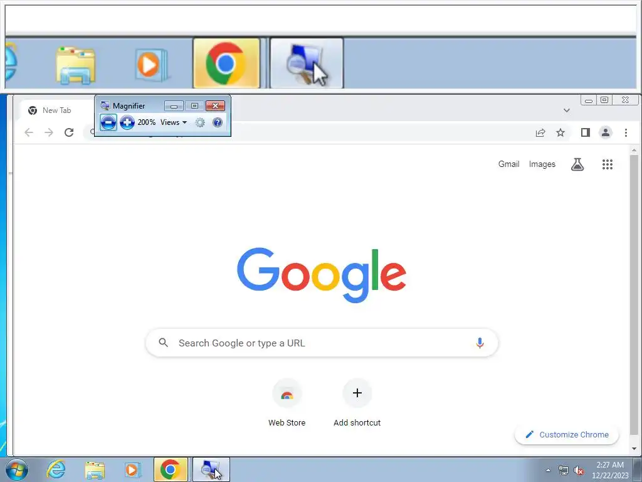Expand the Magnifier Views dropdown

pos(174,122)
